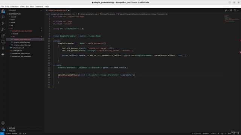The height and width of the screenshot is (135, 241).
Task: Click SimpleParameter in the breadcrumb bar
Action: (x=108, y=14)
